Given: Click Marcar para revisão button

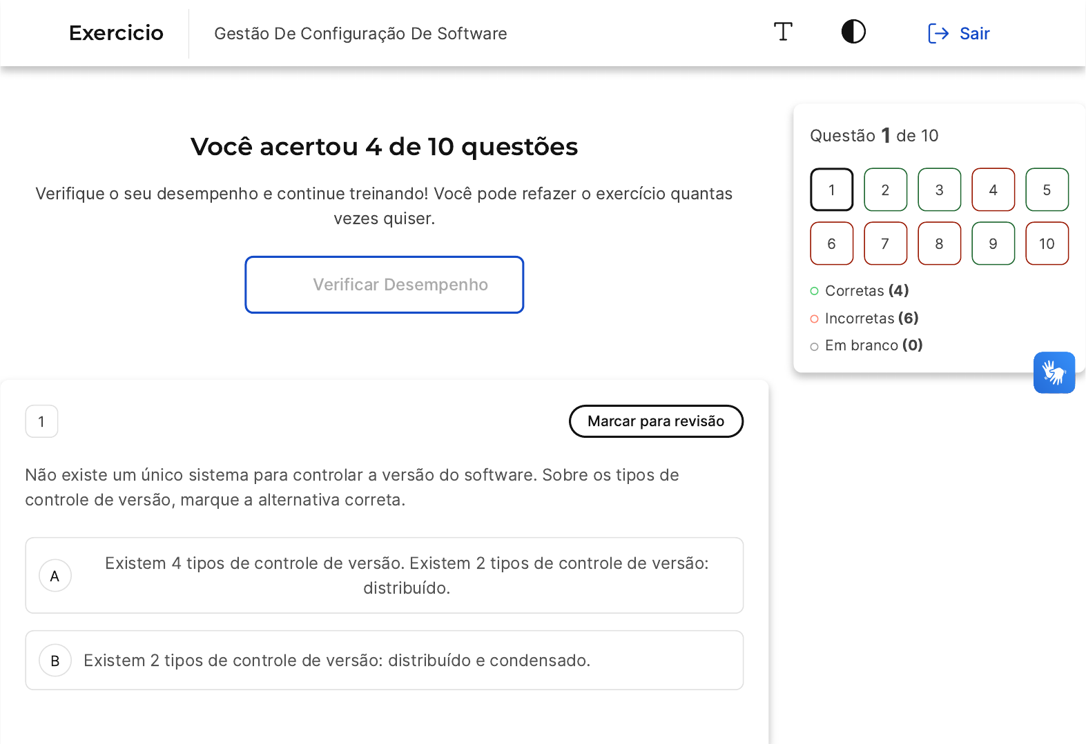Looking at the screenshot, I should click(x=656, y=421).
